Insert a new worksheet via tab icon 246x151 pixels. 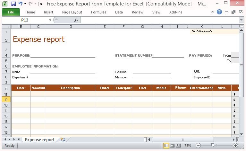tap(63, 140)
